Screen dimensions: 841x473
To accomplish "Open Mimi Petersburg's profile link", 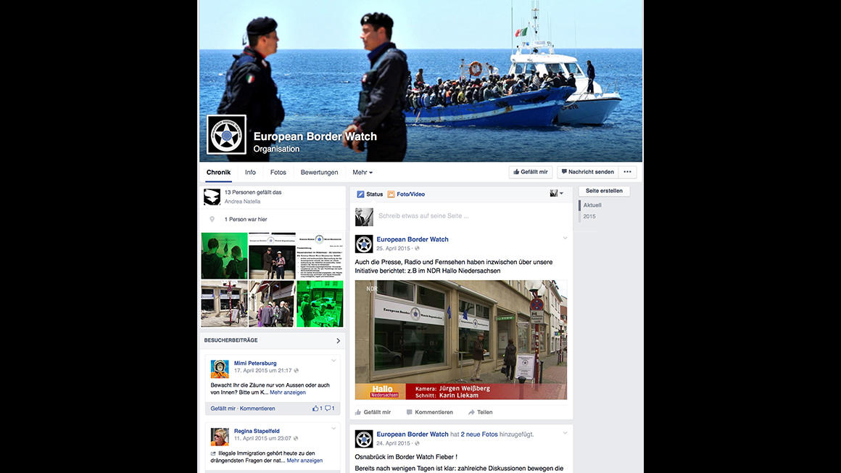I will pos(255,363).
